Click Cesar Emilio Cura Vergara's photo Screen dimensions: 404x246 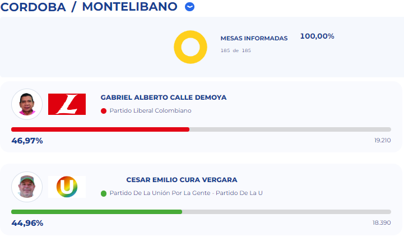point(26,187)
